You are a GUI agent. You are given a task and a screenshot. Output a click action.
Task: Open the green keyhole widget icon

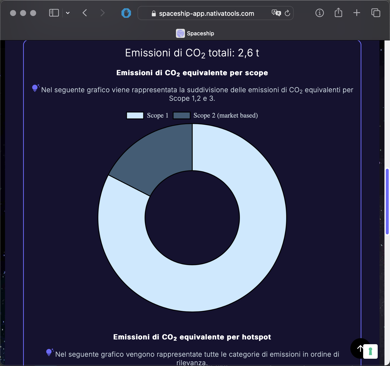[x=370, y=351]
